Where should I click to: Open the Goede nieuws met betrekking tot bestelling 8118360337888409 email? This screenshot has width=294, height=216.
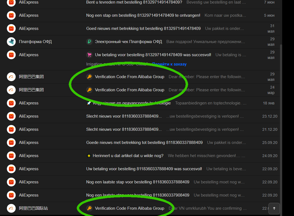[x=144, y=142]
